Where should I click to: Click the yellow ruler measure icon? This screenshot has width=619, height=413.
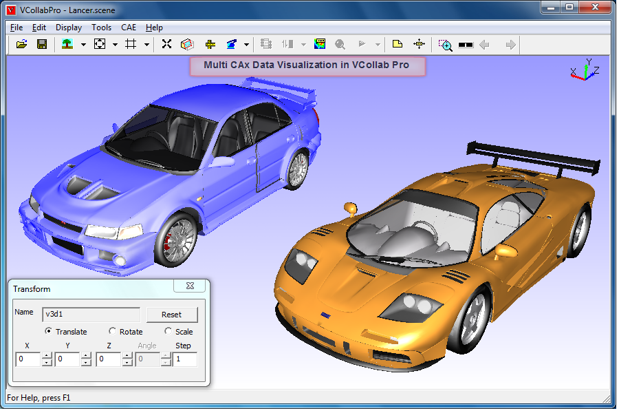click(210, 44)
